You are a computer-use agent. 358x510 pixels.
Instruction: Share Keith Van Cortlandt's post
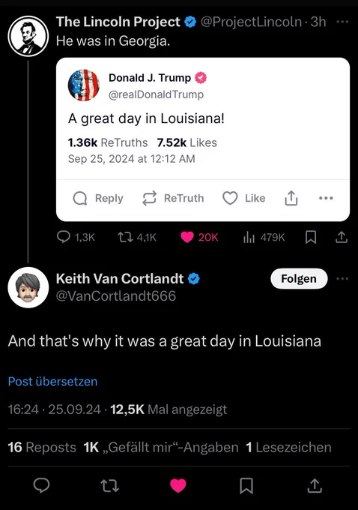(315, 485)
